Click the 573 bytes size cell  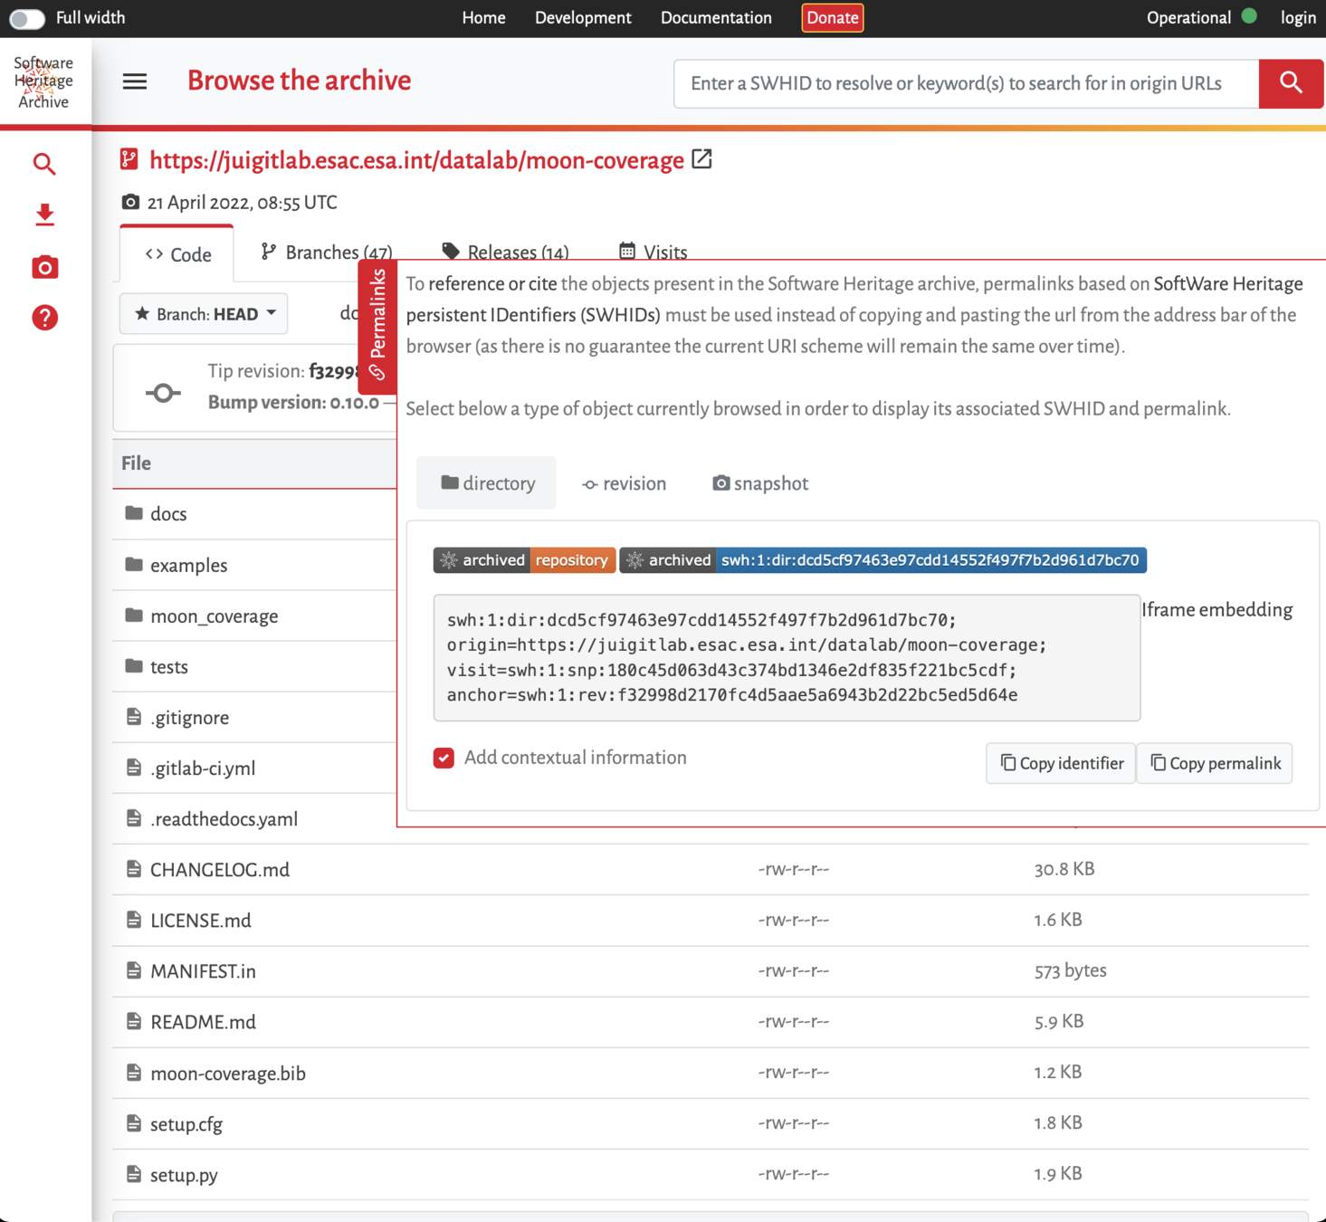(x=1070, y=970)
